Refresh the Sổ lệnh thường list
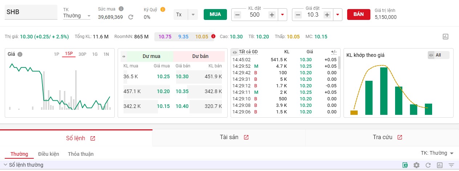 (428, 165)
